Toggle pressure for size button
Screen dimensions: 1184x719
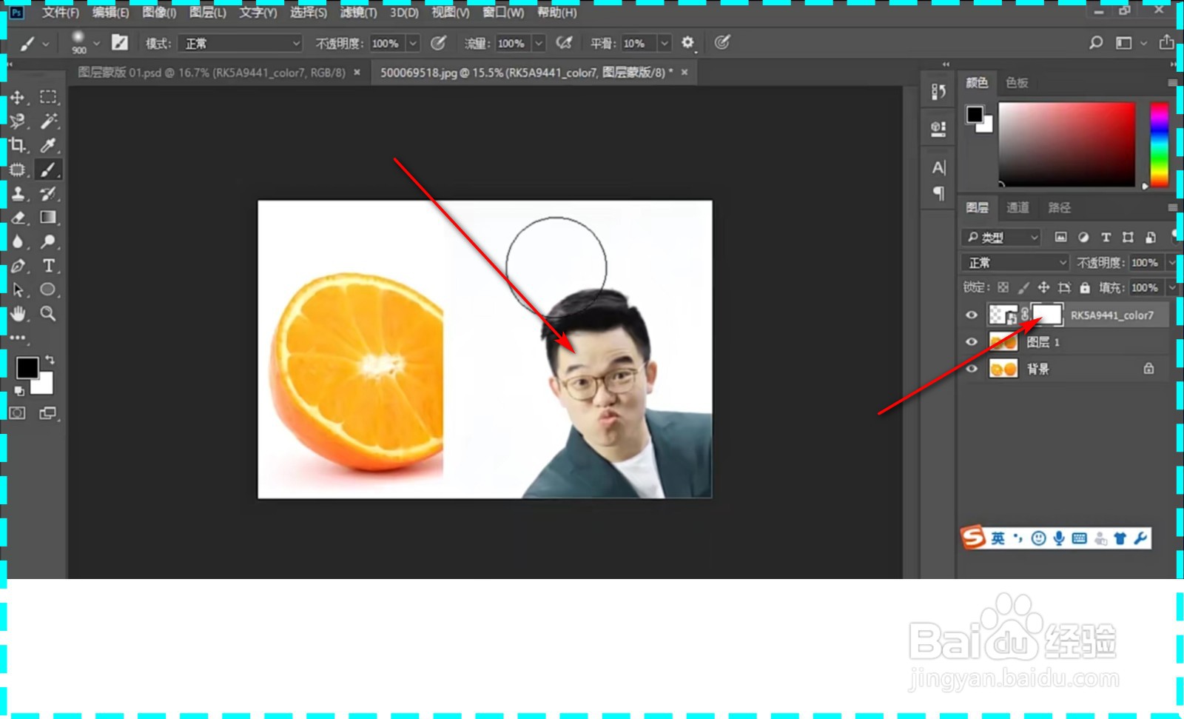[x=723, y=43]
